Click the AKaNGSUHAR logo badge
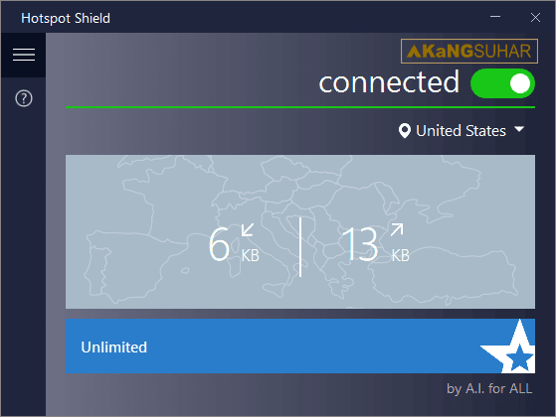 point(469,52)
